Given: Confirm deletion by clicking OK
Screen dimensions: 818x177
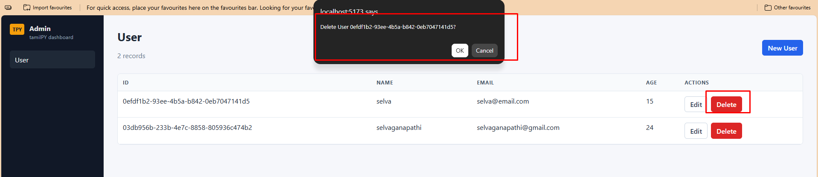Looking at the screenshot, I should 460,51.
